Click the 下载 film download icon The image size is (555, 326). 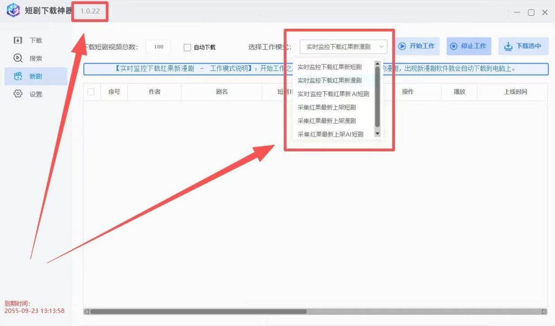(18, 40)
